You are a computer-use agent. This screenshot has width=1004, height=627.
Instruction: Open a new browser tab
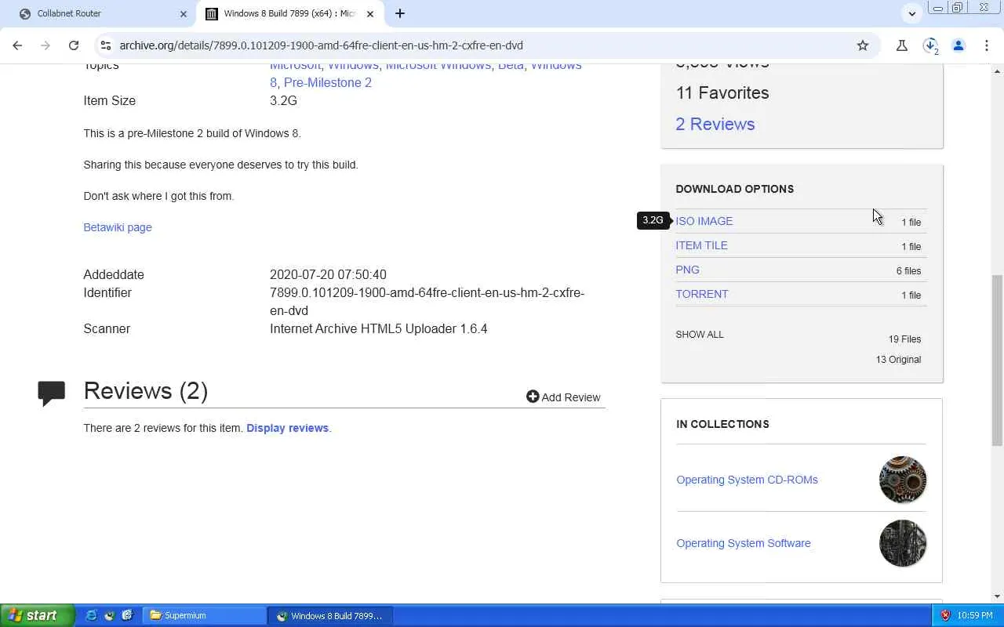[400, 13]
